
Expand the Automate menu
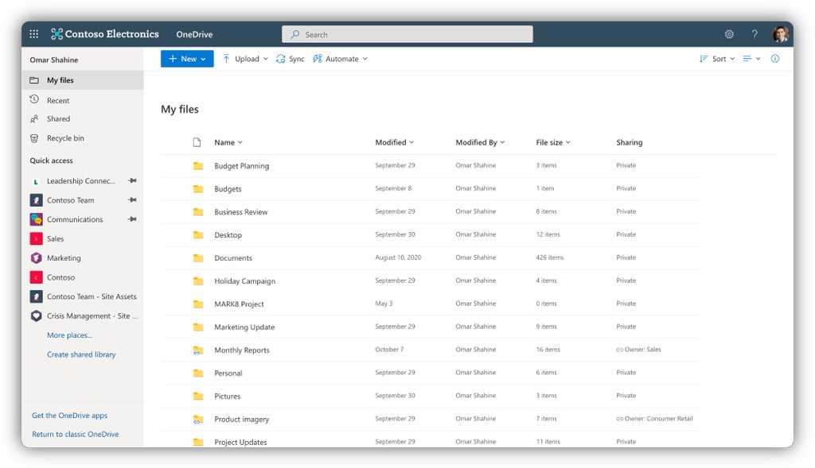point(341,59)
